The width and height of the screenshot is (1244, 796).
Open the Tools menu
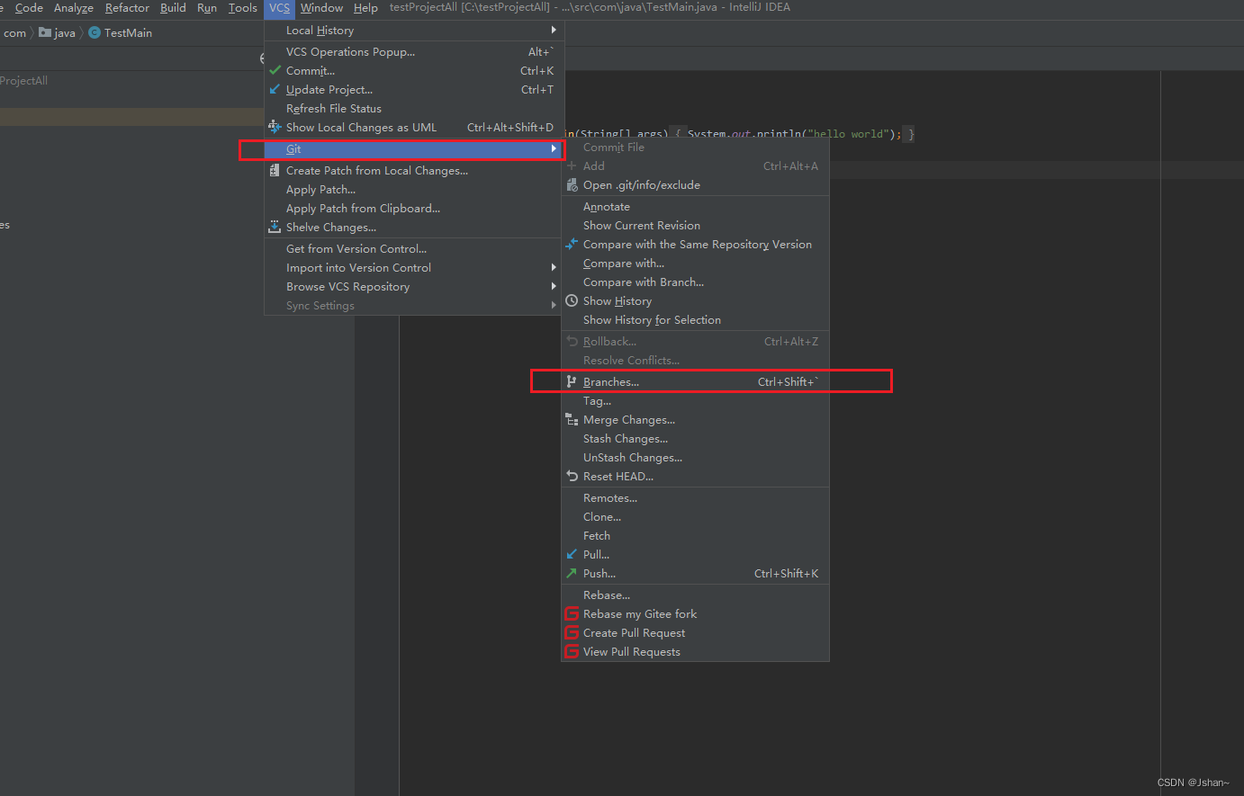(242, 8)
